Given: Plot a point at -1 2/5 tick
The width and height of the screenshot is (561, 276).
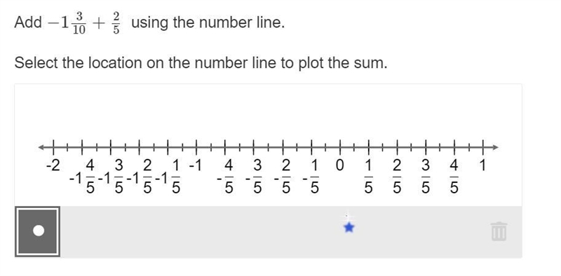Looking at the screenshot, I should click(x=139, y=147).
